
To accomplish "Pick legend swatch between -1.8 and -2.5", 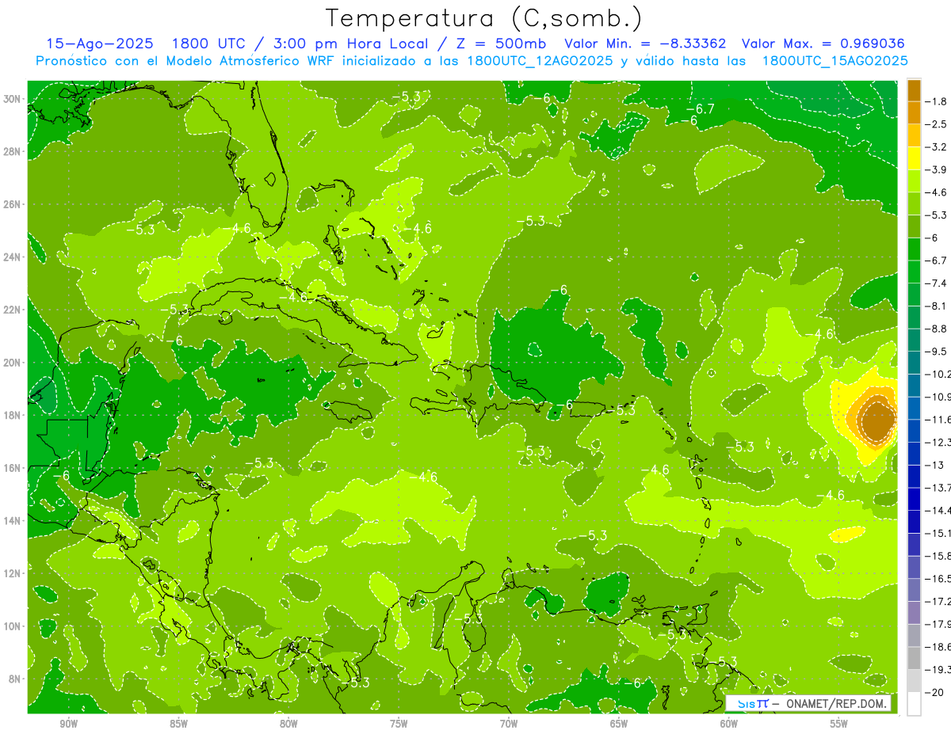I will [x=914, y=113].
